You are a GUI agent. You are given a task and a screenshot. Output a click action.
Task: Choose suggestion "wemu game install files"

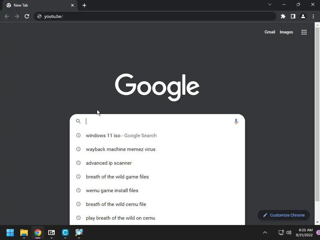point(157,190)
